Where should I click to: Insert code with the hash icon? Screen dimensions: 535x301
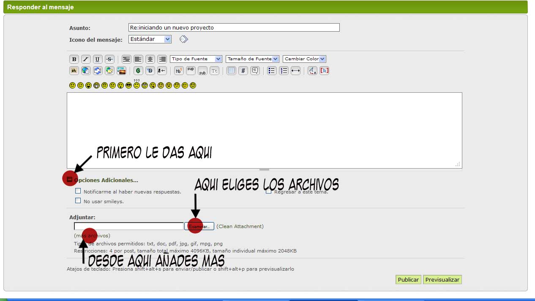point(243,71)
